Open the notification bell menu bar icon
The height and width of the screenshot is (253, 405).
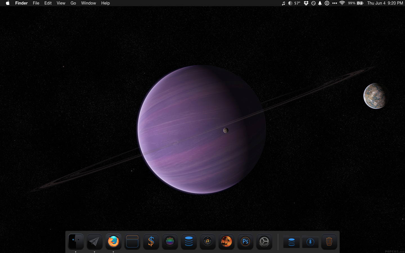320,3
